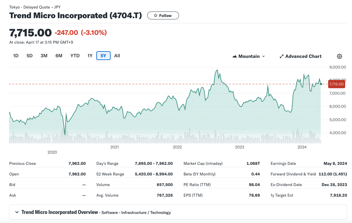Switch chart to 6M range
352x223 pixels.
pos(59,56)
